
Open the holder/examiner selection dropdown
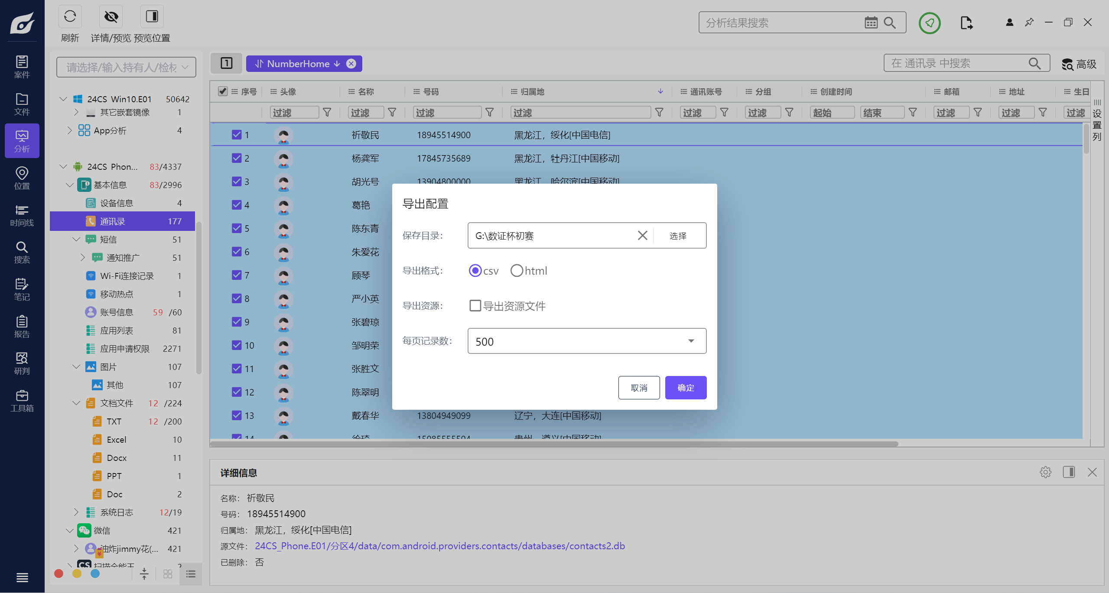(126, 67)
